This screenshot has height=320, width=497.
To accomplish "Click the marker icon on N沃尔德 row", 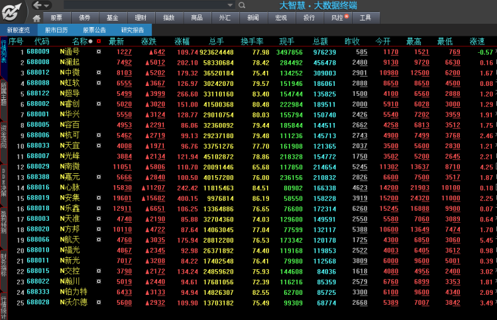I will (99, 302).
